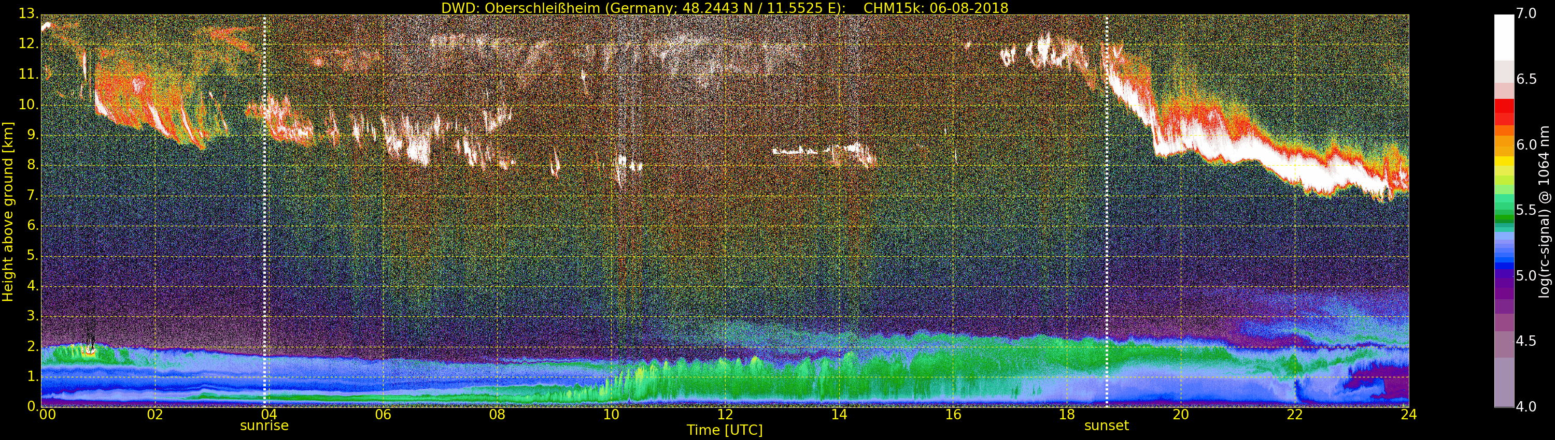Click the '02' time tick label
Viewport: 1555px width, 440px height.
[x=155, y=414]
